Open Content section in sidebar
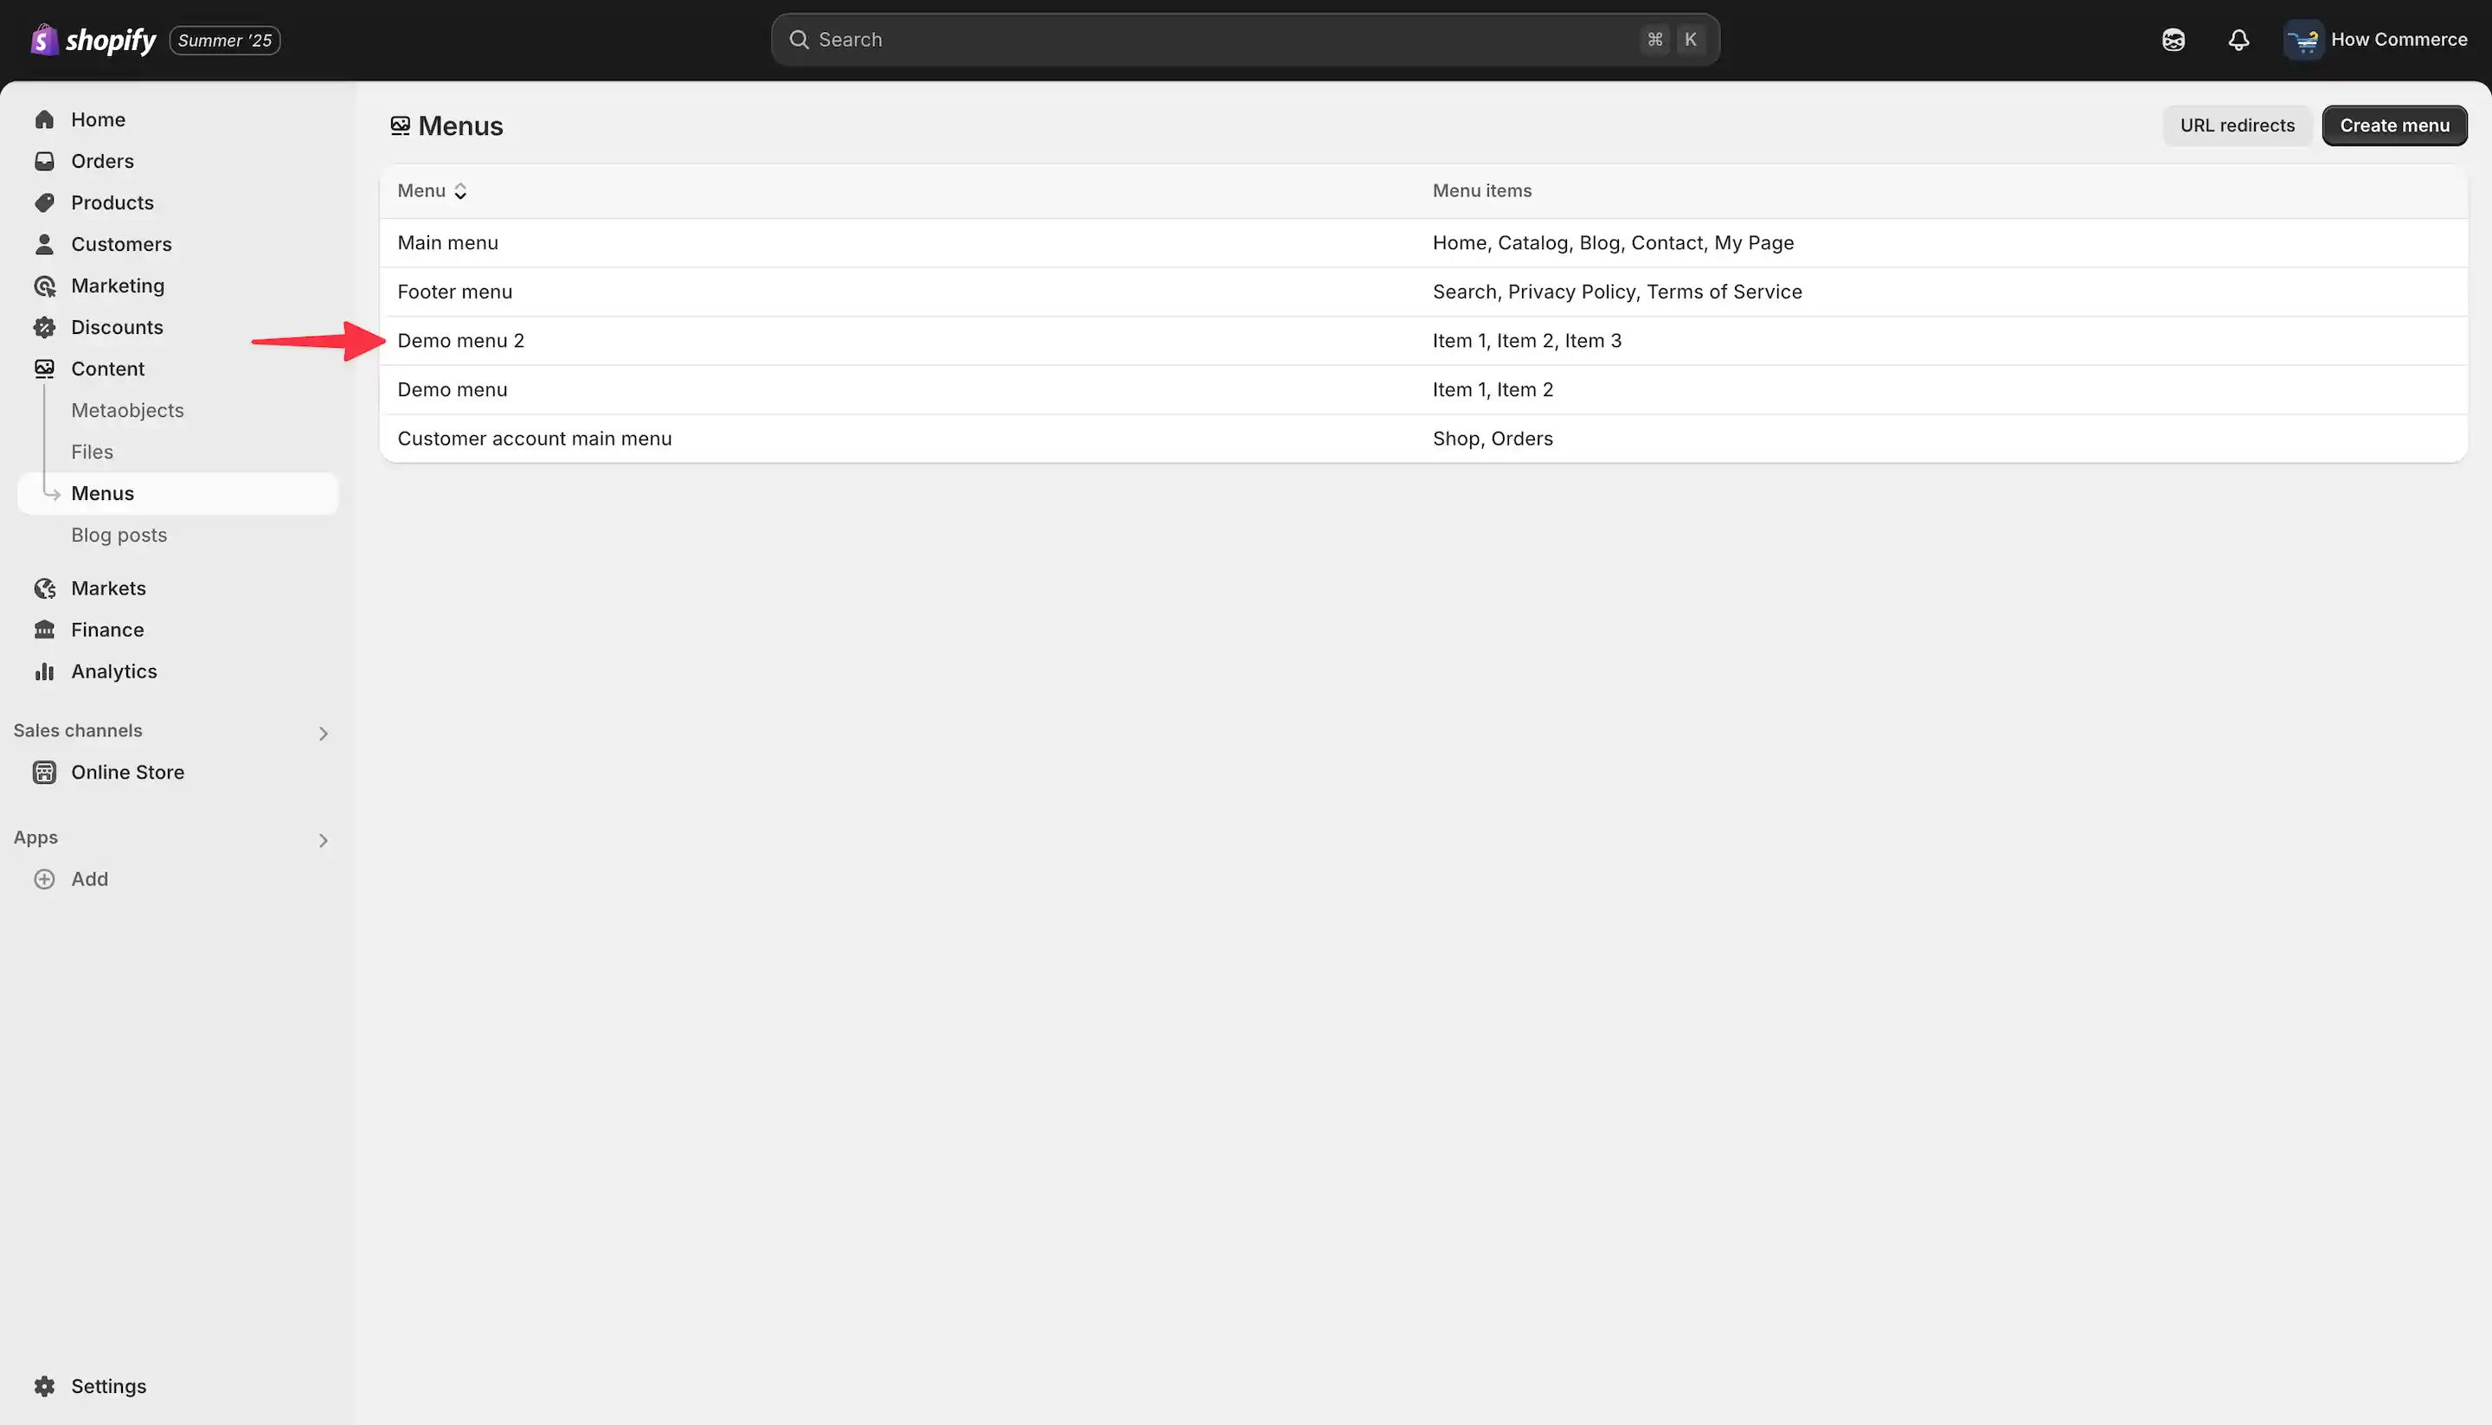 click(x=178, y=369)
